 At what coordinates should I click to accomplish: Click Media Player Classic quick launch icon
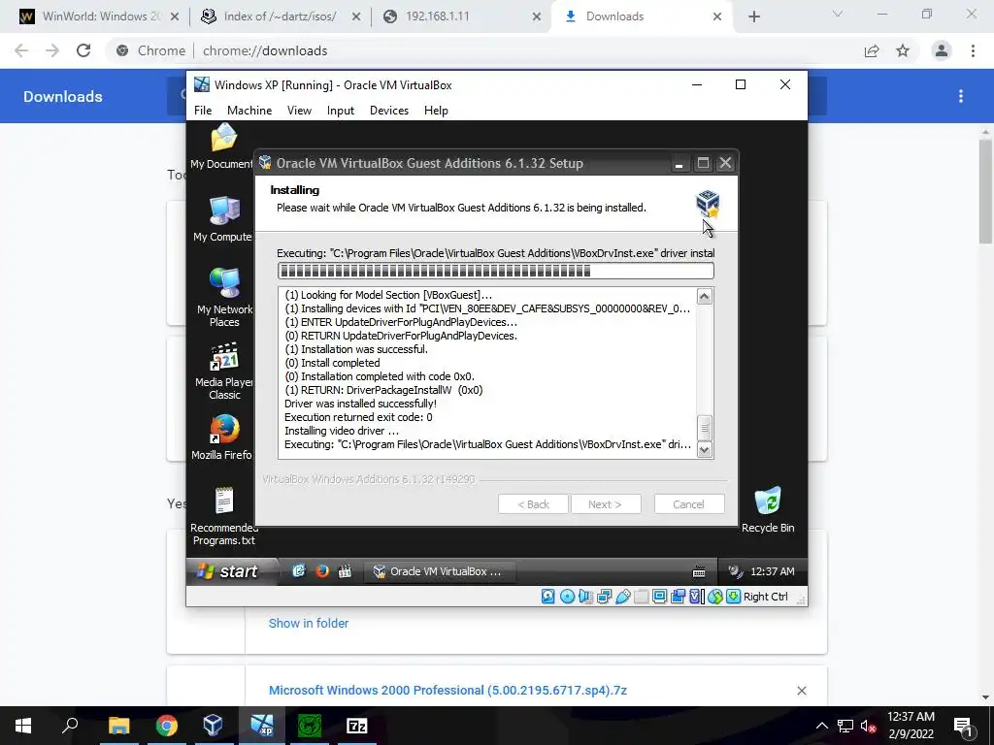(x=345, y=571)
